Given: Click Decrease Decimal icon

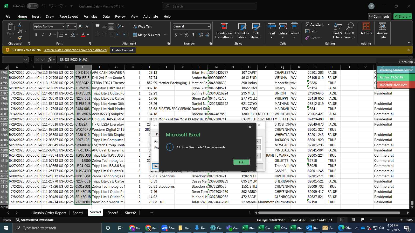Looking at the screenshot, I should tap(208, 35).
